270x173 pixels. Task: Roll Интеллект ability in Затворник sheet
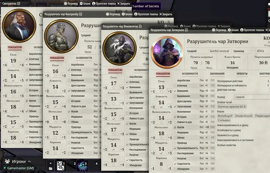[x=161, y=127]
